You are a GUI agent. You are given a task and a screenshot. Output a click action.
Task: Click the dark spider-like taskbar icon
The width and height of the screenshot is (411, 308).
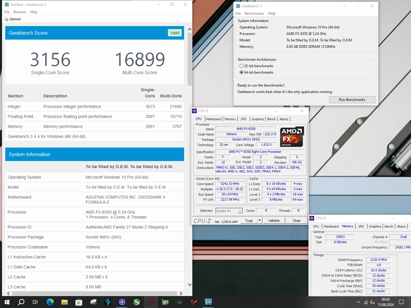[x=180, y=302]
